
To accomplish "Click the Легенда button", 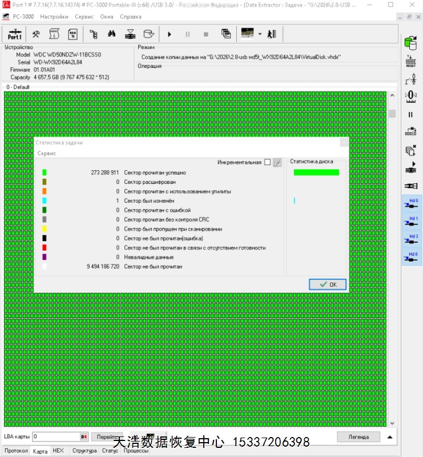I will [357, 437].
